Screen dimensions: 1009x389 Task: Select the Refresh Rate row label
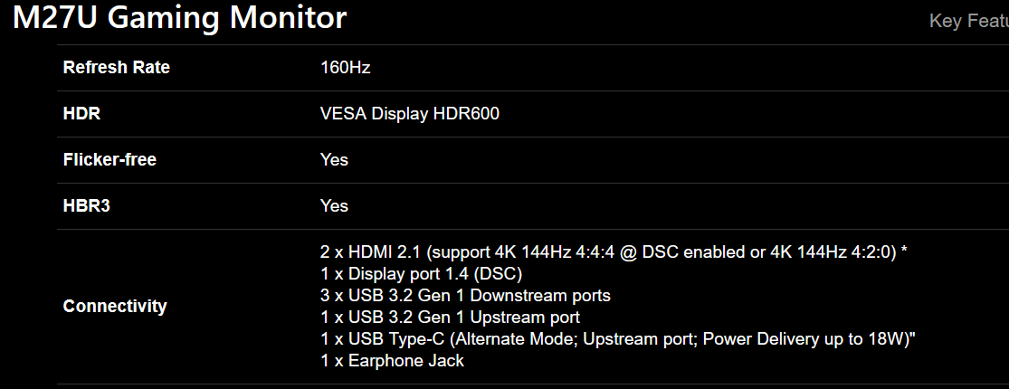116,68
